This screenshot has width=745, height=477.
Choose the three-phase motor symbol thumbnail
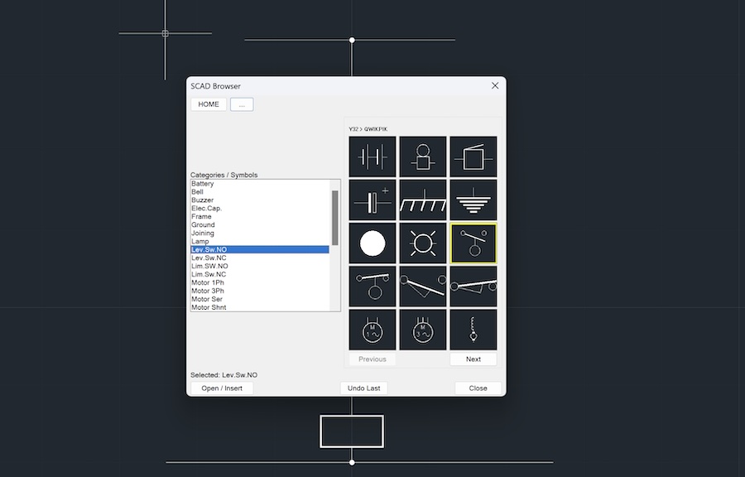423,330
